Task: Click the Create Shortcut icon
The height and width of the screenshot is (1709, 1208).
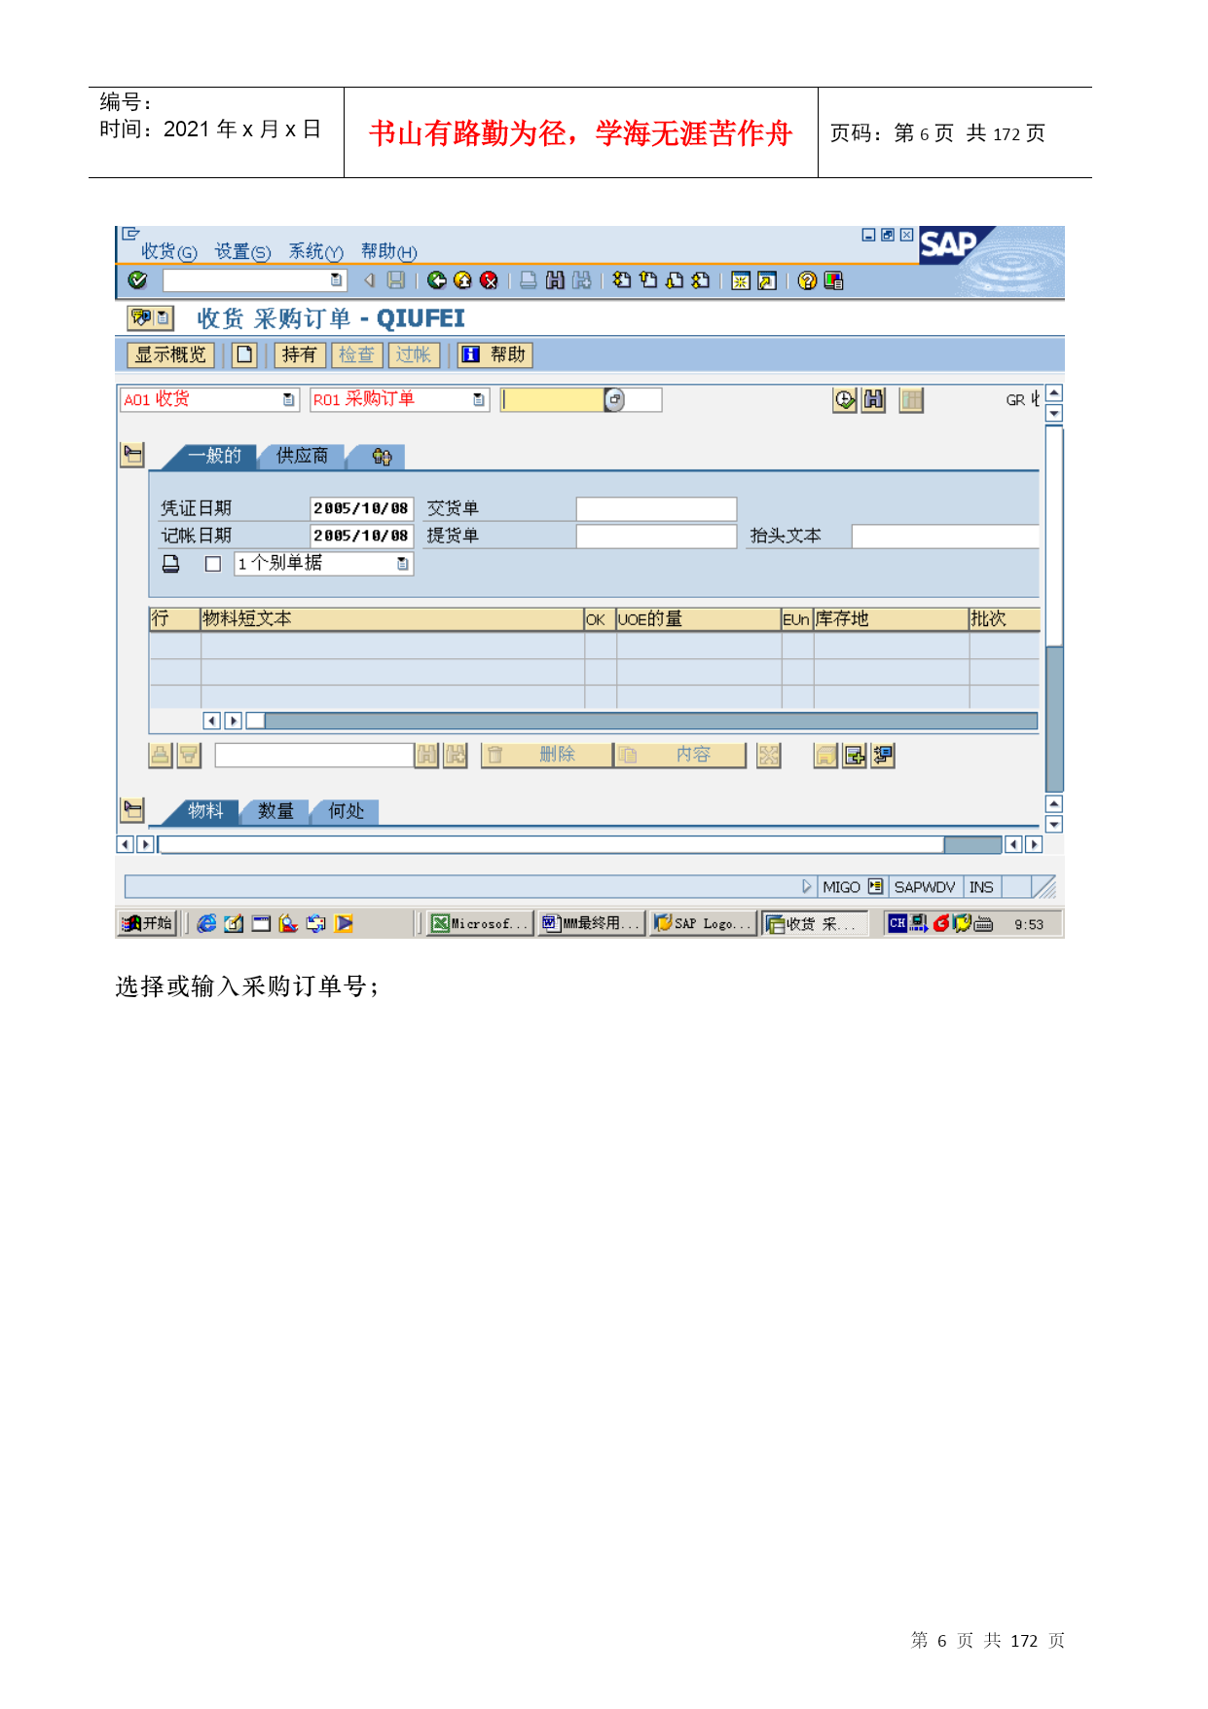Action: pos(767,280)
